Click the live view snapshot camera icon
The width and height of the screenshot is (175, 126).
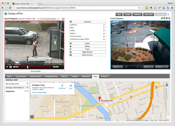[126, 67]
